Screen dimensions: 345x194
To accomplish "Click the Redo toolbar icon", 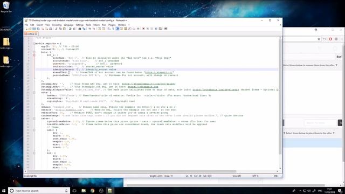I will pos(74,29).
